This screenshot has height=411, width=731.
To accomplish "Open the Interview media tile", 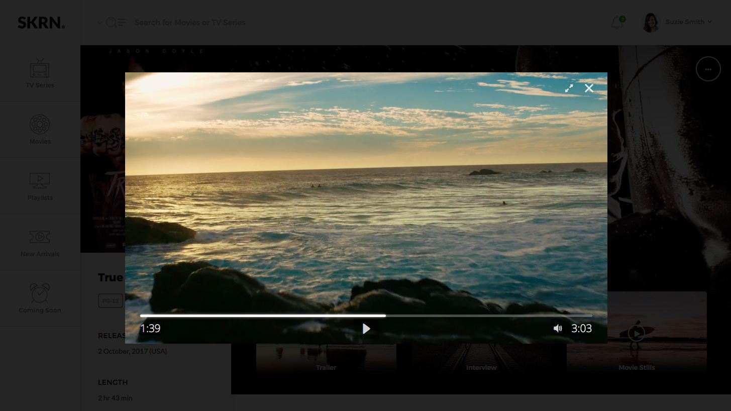I will click(x=481, y=360).
